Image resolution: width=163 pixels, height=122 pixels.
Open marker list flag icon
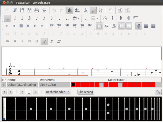click(59, 26)
